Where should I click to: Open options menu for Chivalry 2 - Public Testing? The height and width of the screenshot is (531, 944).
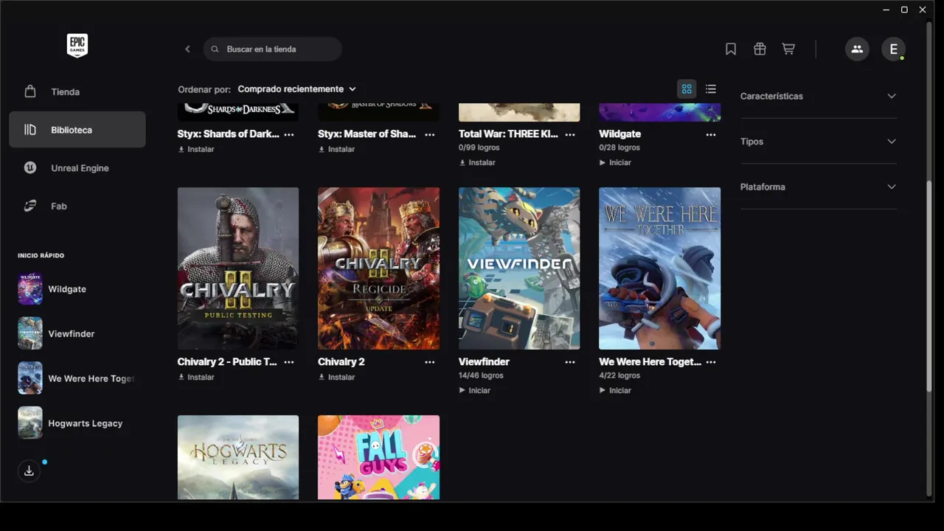pyautogui.click(x=289, y=362)
